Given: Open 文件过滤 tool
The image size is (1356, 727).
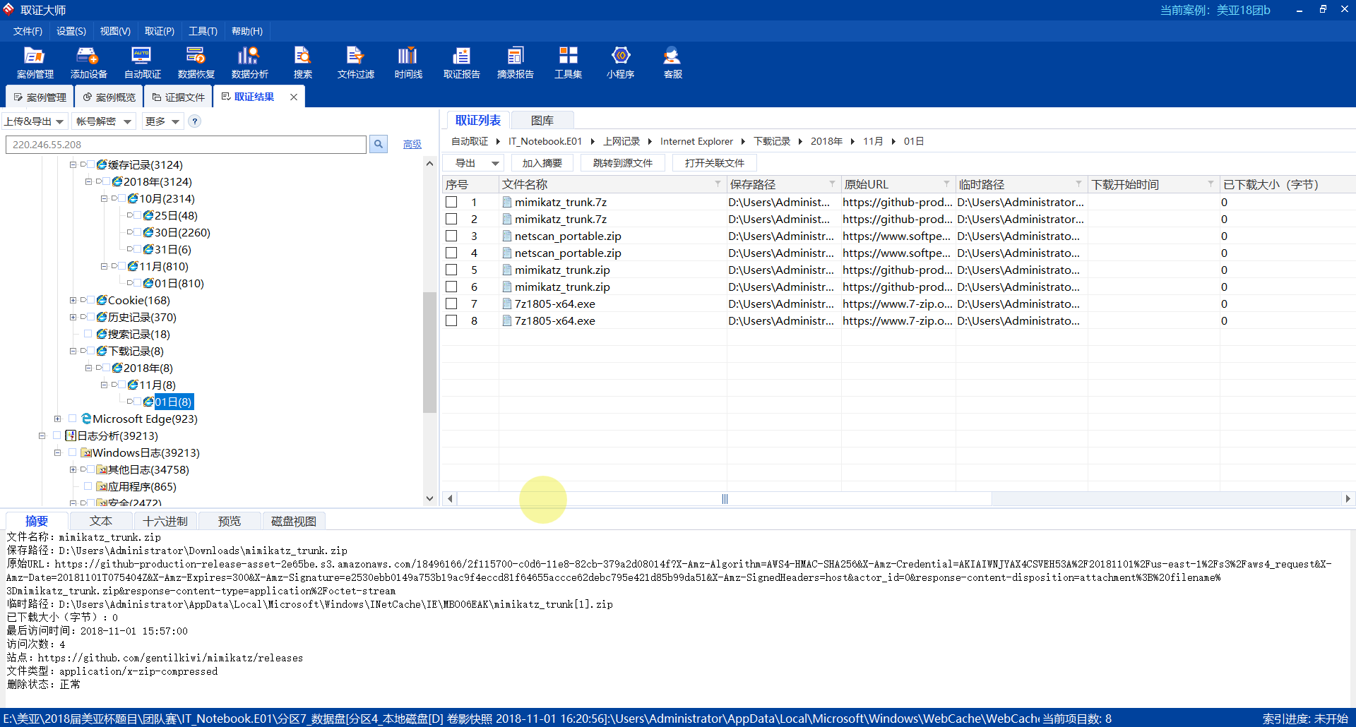Looking at the screenshot, I should [x=355, y=62].
